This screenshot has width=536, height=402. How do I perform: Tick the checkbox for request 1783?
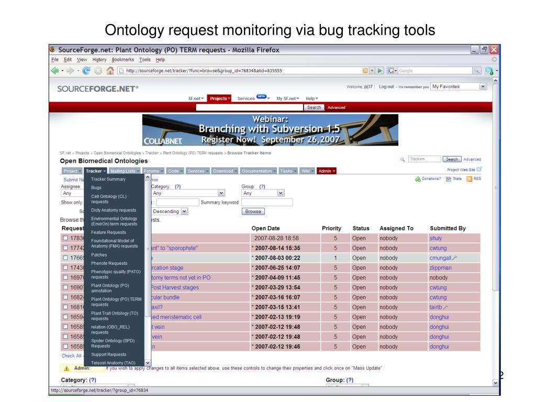coord(65,238)
